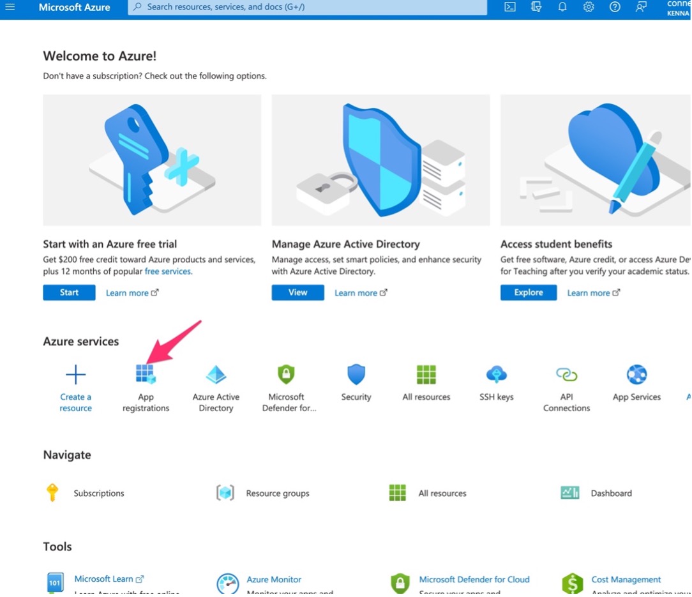Screen dimensions: 692x597
Task: Open All resources text under Navigate
Action: click(442, 493)
